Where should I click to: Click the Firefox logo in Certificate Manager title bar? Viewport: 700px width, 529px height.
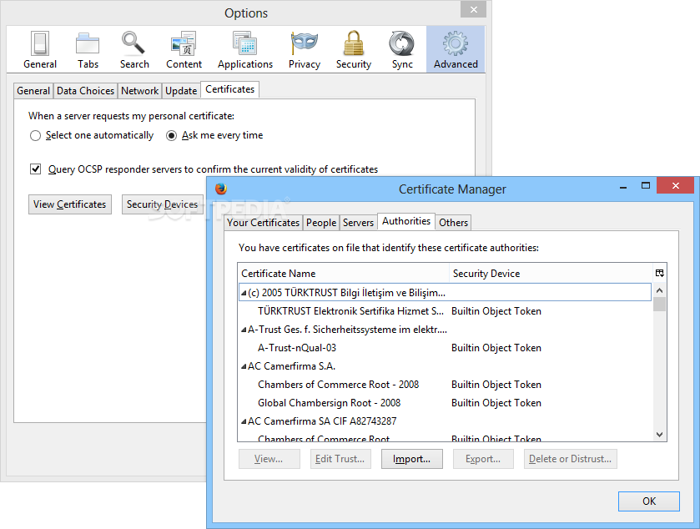click(221, 189)
